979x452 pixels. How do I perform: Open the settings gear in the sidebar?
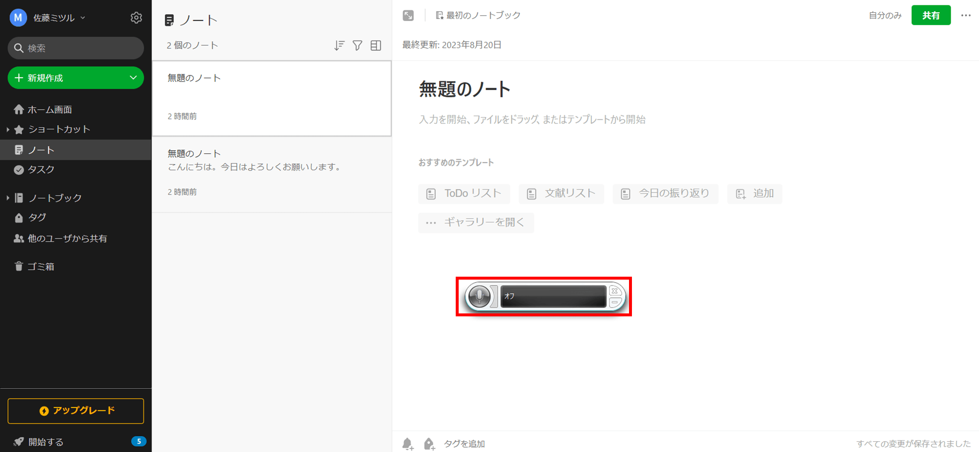click(x=136, y=18)
